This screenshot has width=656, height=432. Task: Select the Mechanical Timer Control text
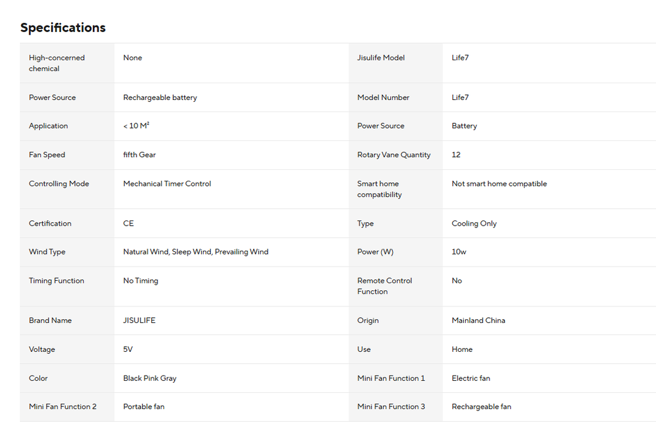point(167,184)
